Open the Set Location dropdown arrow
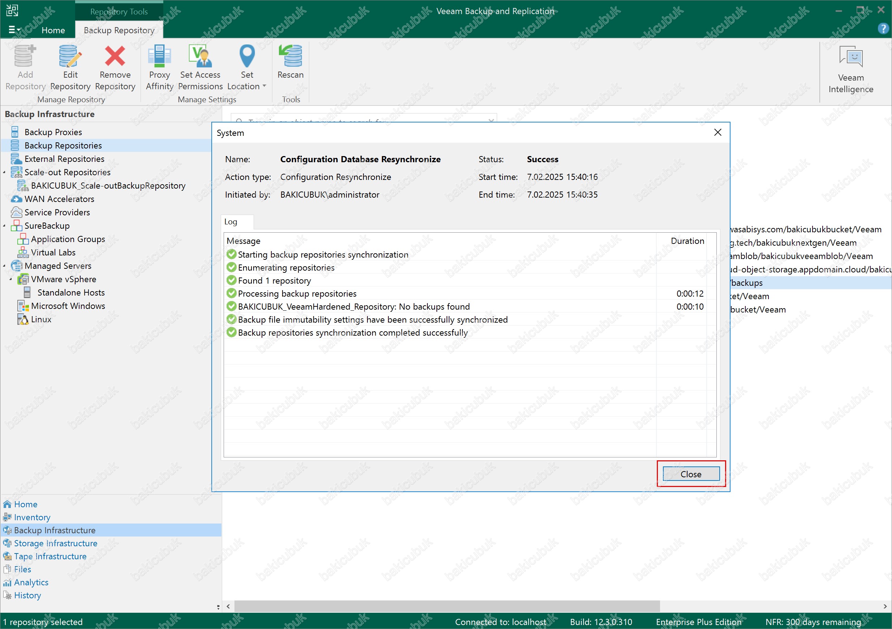892x629 pixels. pos(264,86)
